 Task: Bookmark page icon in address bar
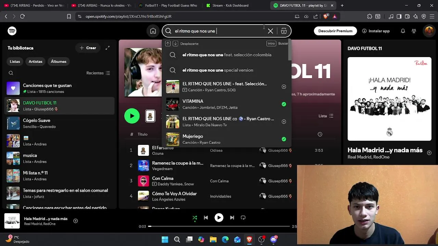click(x=69, y=16)
